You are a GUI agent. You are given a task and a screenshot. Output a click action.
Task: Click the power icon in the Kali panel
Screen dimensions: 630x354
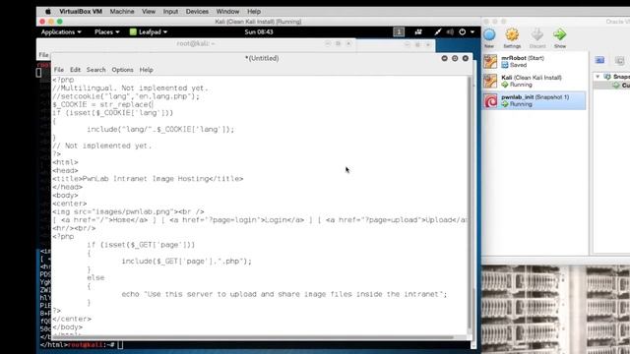(x=463, y=31)
